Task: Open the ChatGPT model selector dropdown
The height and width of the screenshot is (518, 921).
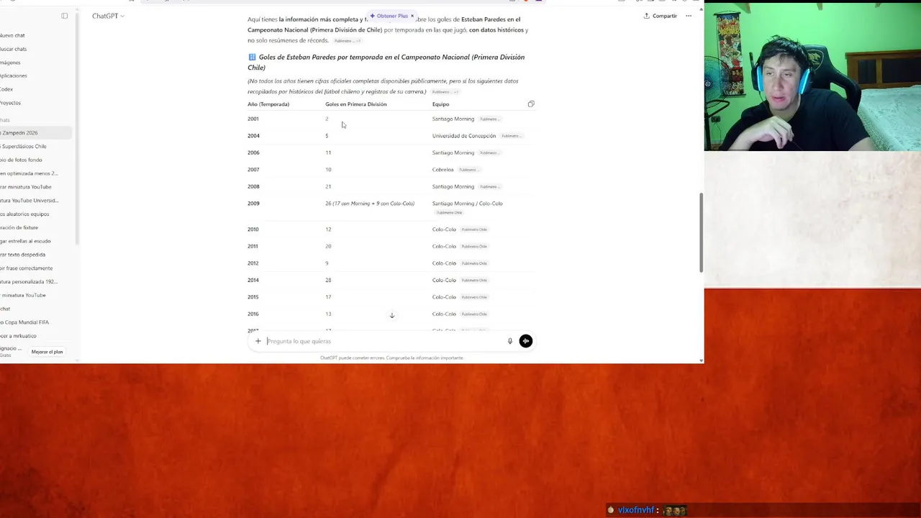Action: point(108,16)
